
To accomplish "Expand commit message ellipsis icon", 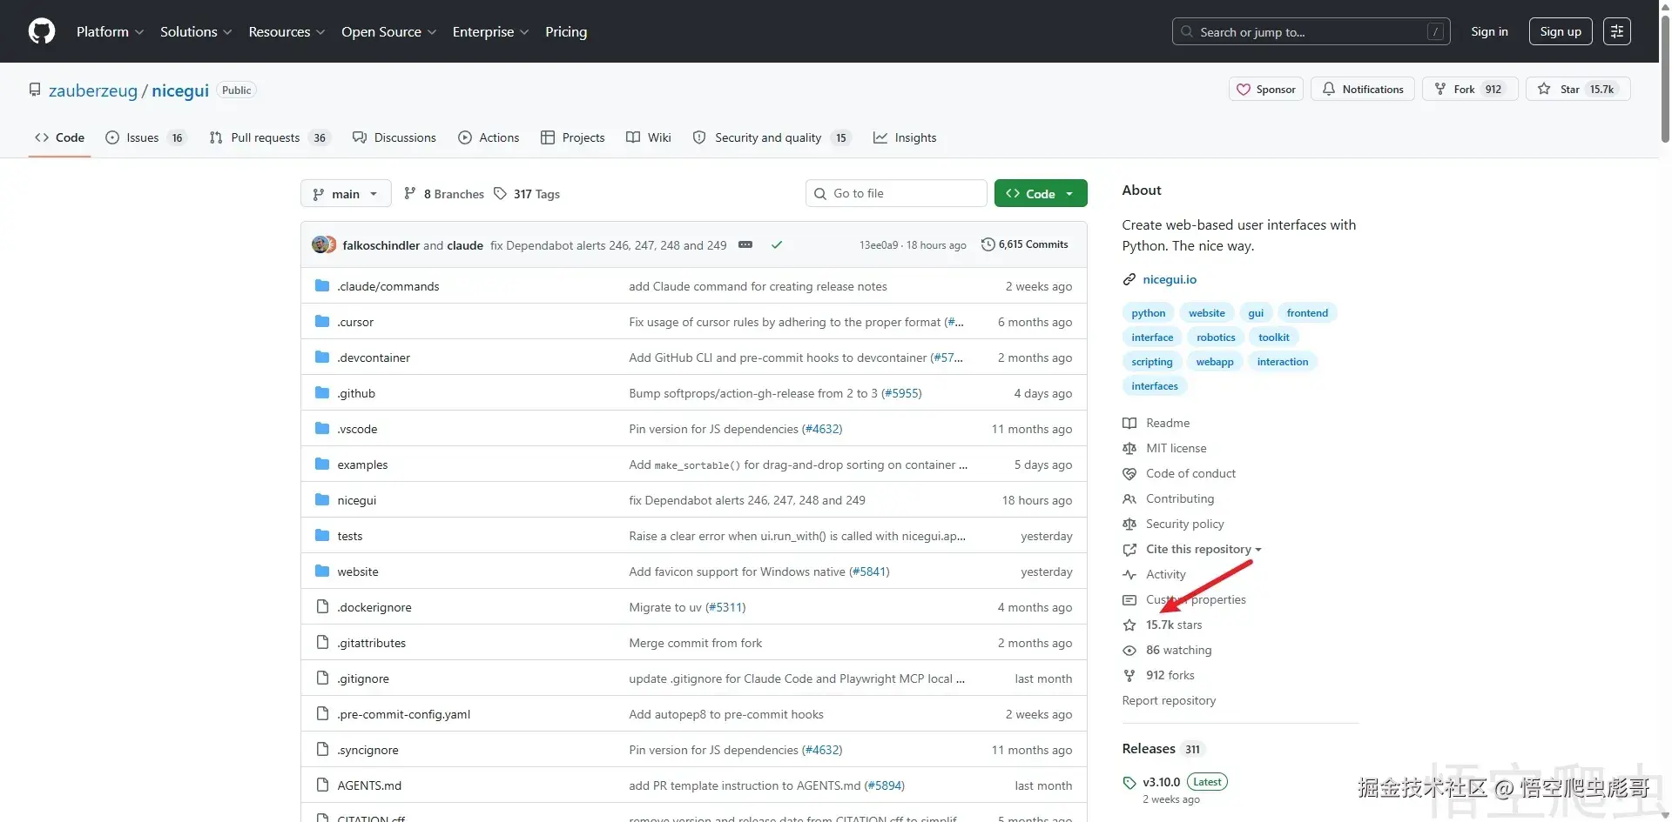I will pos(745,245).
